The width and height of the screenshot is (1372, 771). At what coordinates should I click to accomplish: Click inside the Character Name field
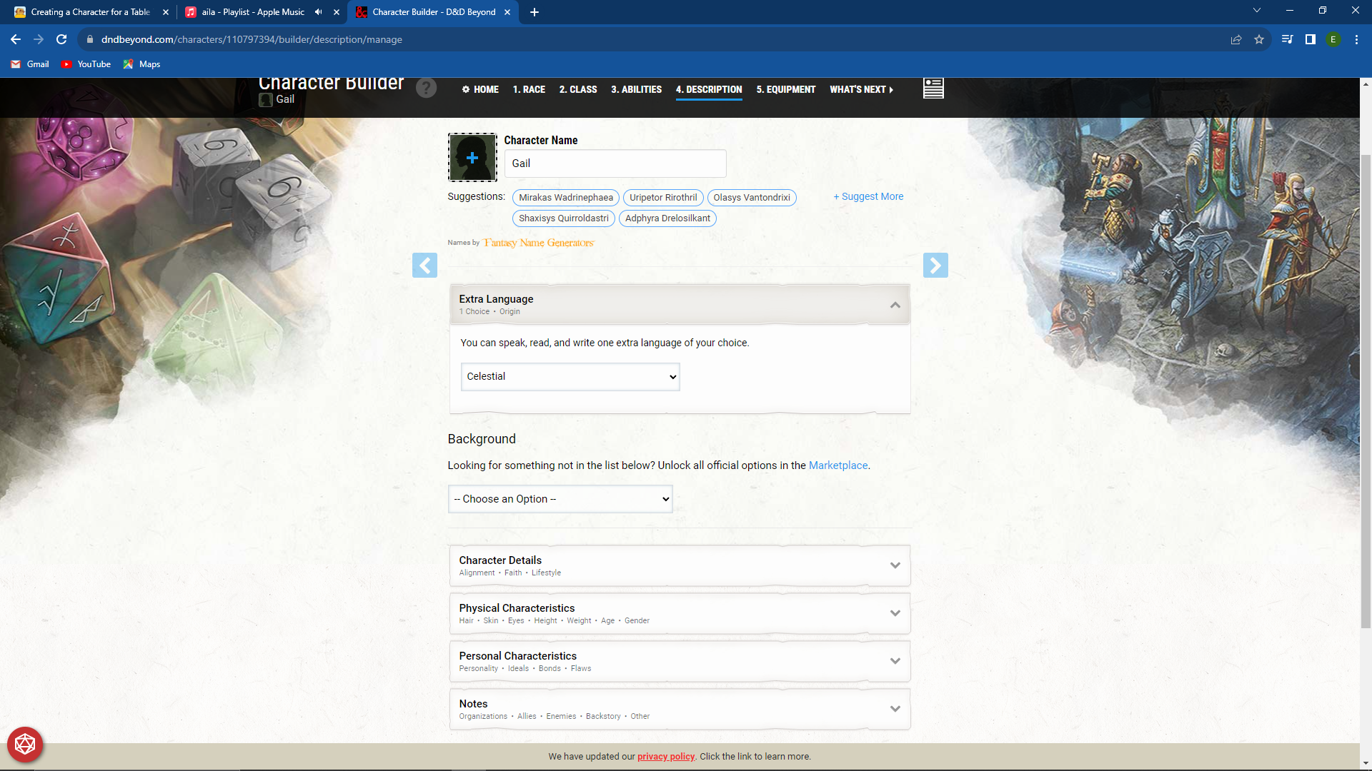pyautogui.click(x=615, y=163)
